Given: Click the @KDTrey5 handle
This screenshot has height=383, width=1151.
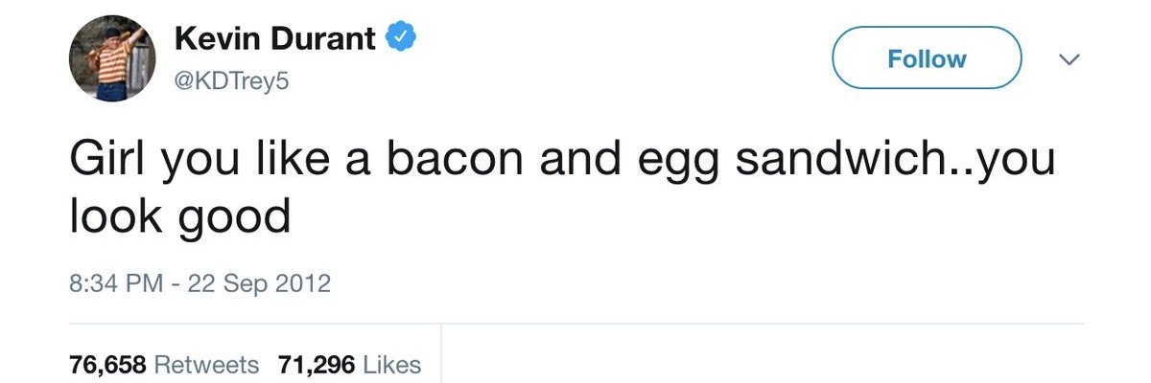Looking at the screenshot, I should click(x=232, y=83).
